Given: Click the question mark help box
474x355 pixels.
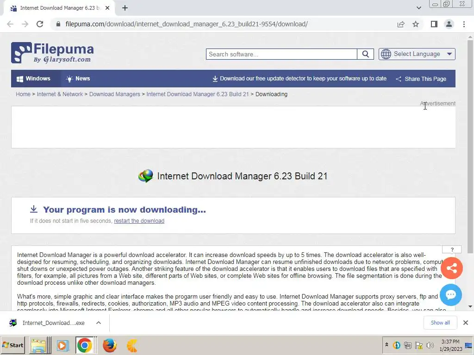Looking at the screenshot, I should point(452,249).
